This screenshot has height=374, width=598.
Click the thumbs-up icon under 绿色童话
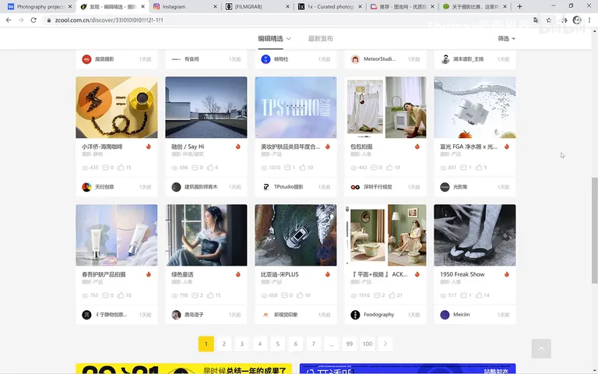click(210, 295)
